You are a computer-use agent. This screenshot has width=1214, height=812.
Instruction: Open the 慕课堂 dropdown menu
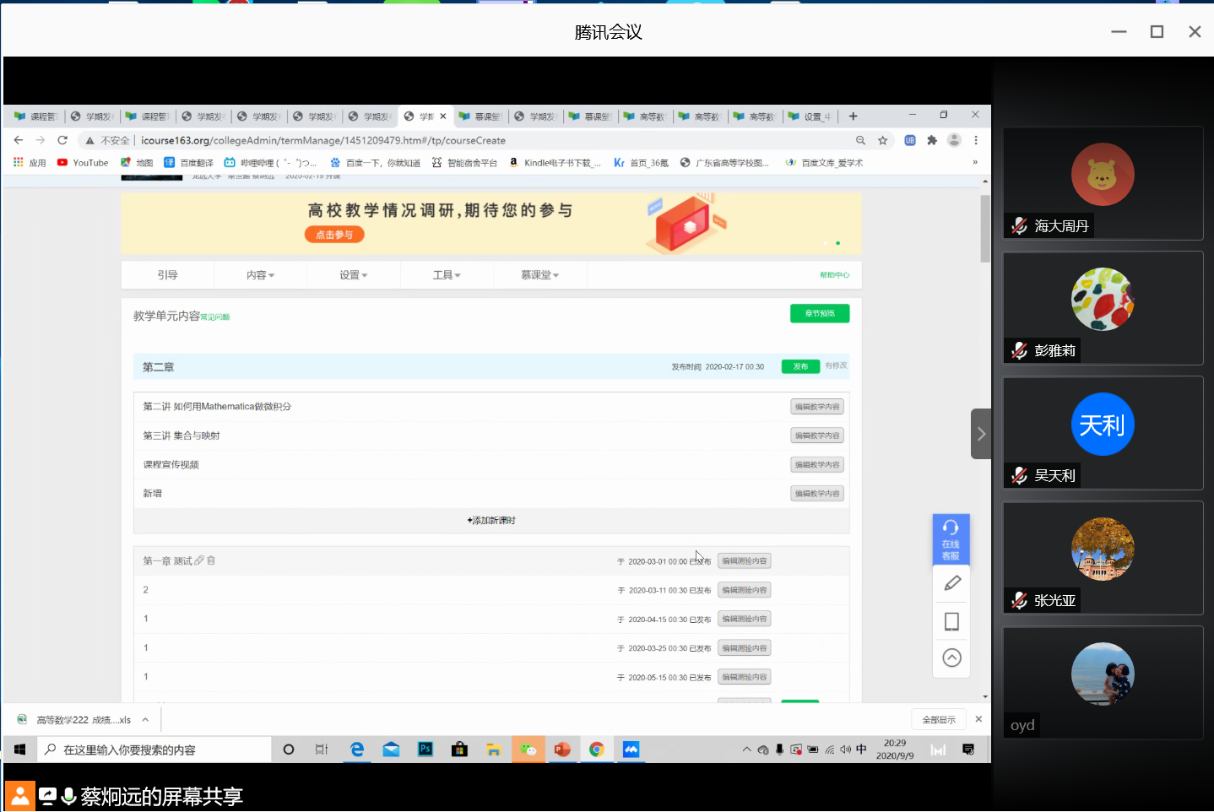539,275
